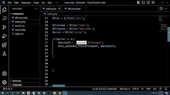Click the VS Code logo icon
170x95 pixels.
point(3,3)
